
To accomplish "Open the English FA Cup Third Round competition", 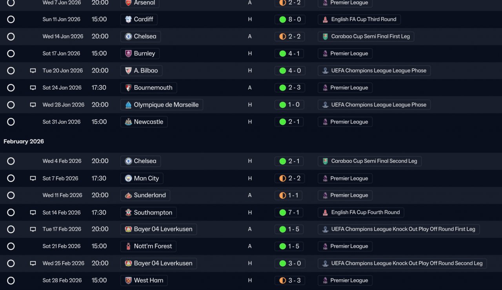I will click(359, 19).
